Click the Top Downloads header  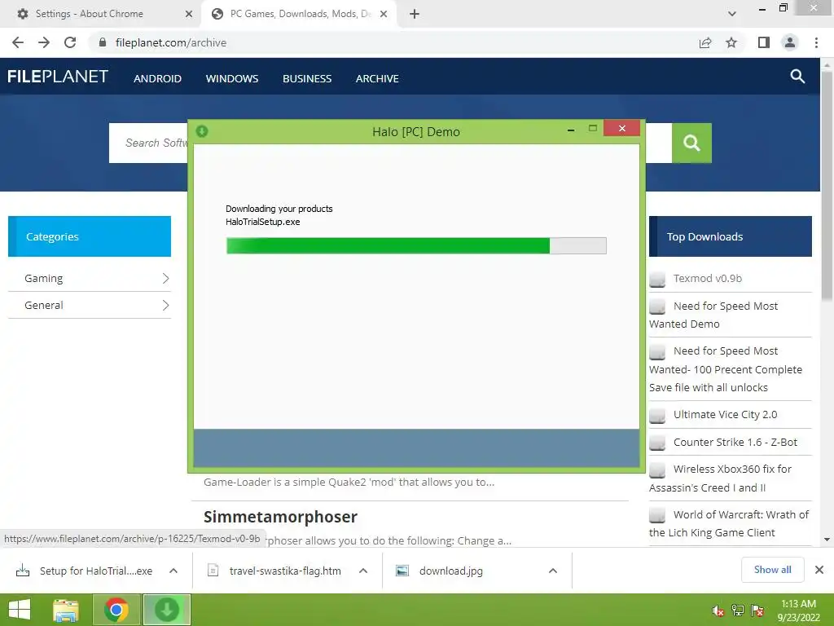click(731, 236)
